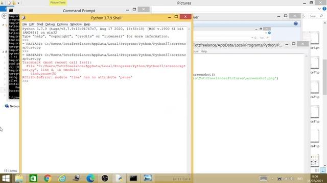327x183 pixels.
Task: Switch to OBS Studio on the taskbar
Action: pyautogui.click(x=105, y=178)
